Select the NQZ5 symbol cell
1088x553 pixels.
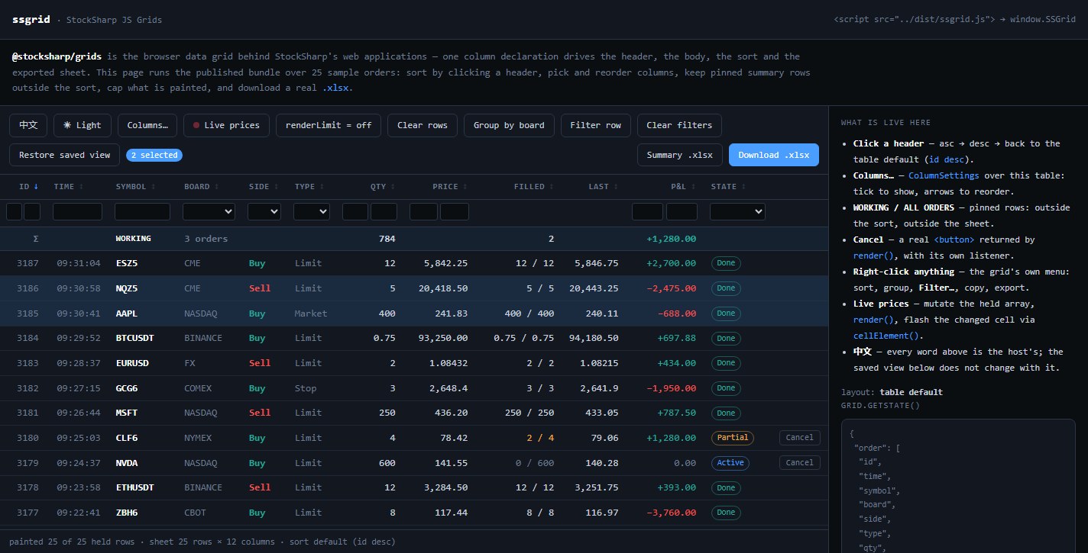pos(128,288)
